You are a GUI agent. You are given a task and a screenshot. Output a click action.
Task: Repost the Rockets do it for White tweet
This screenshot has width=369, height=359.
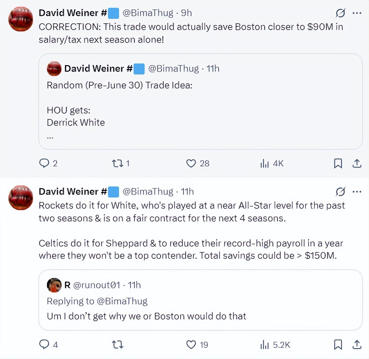click(117, 345)
